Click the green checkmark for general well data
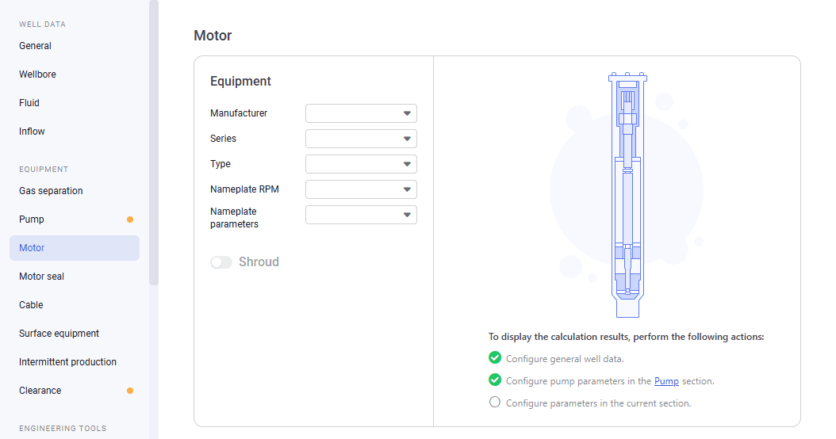Screen dimensions: 836x439 click(495, 357)
